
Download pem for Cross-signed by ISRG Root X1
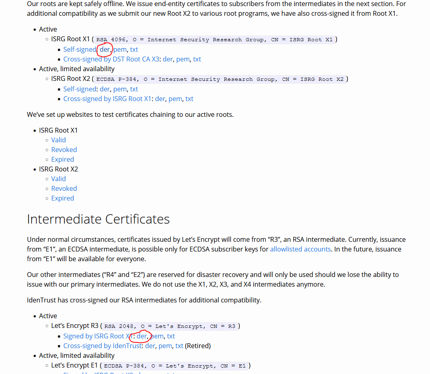(x=175, y=99)
